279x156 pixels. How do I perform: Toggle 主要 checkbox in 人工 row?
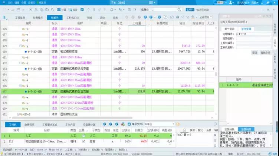click(x=83, y=136)
